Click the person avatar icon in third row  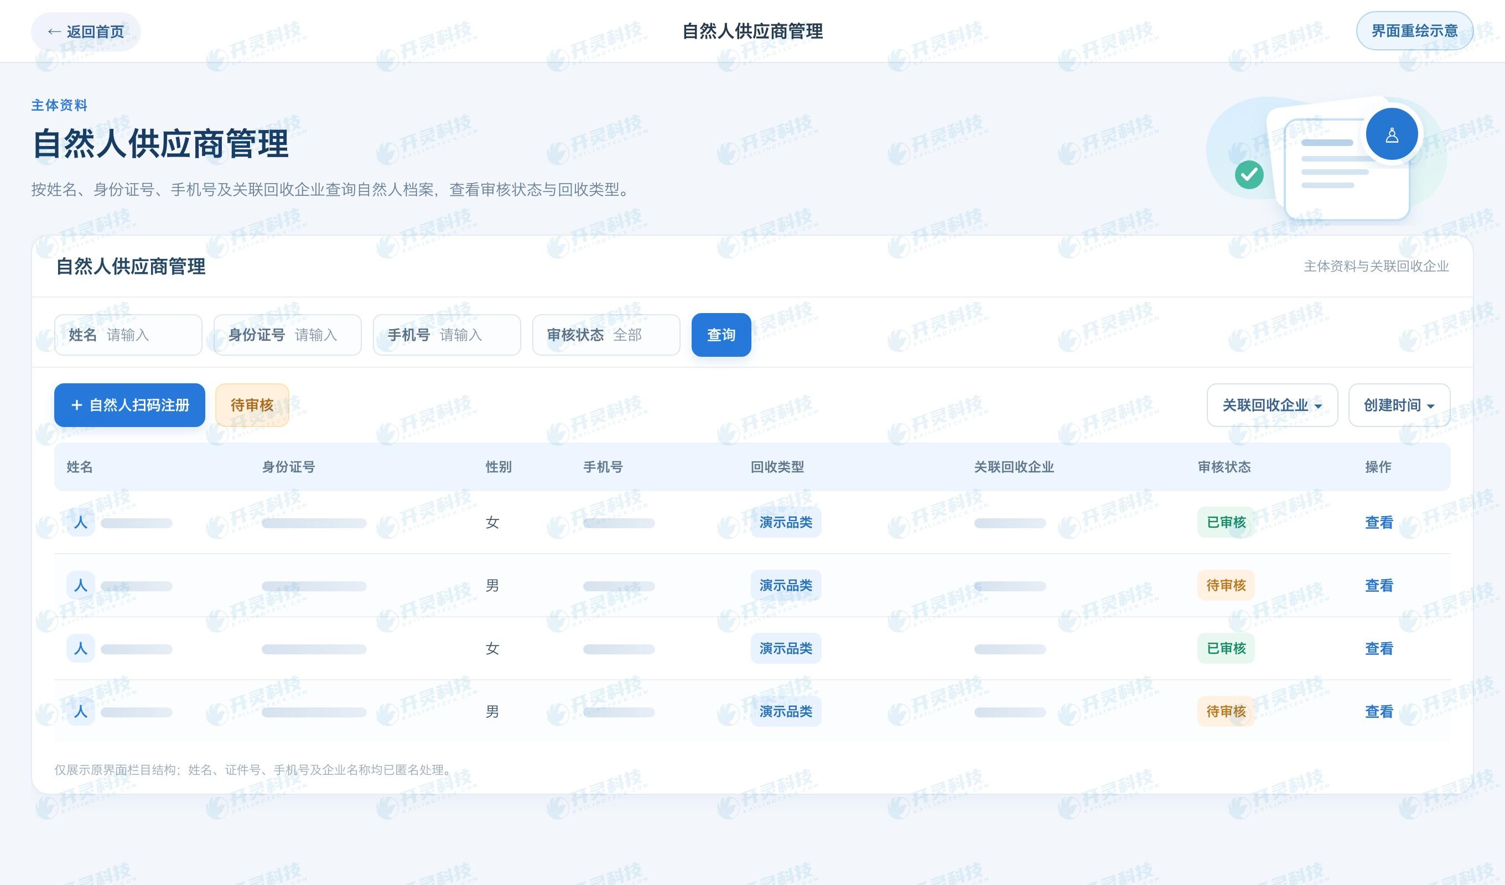click(x=81, y=648)
